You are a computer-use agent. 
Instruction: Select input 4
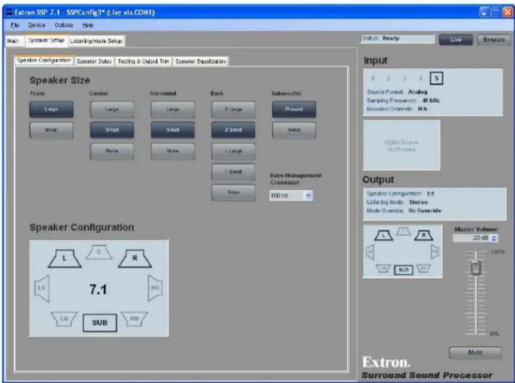click(420, 78)
